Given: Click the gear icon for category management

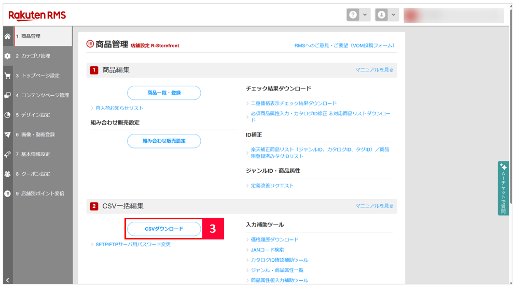Looking at the screenshot, I should click(7, 56).
